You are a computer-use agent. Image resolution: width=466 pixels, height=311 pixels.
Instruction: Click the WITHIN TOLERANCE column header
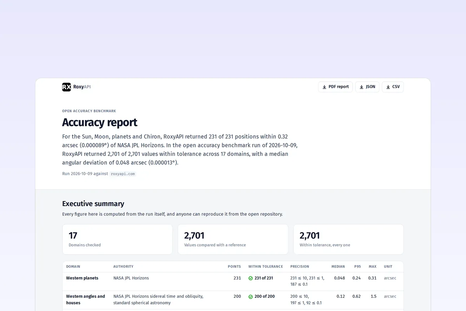(x=266, y=267)
